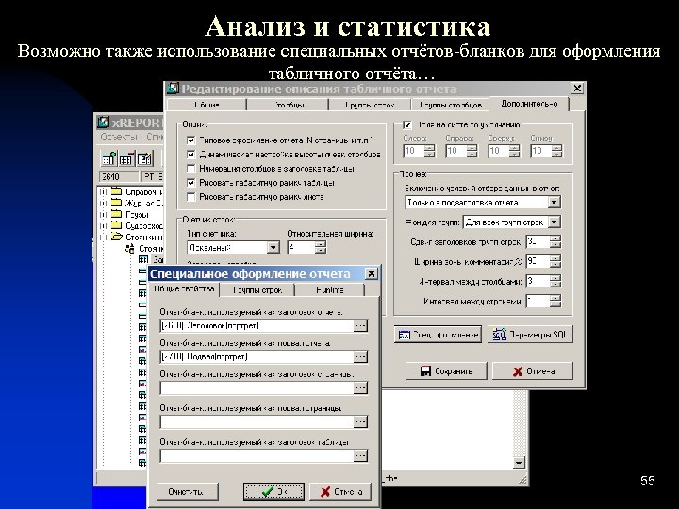679x509 pixels.
Task: Select Общие свойства tab in front dialog
Action: pyautogui.click(x=184, y=289)
